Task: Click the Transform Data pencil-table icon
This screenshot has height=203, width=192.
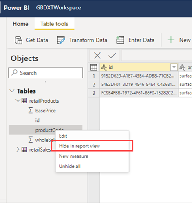Action: click(61, 40)
